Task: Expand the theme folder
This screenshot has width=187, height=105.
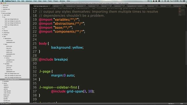Action: 3,83
